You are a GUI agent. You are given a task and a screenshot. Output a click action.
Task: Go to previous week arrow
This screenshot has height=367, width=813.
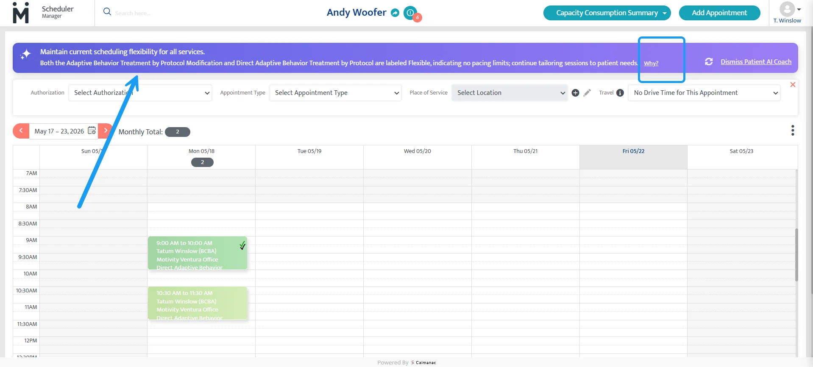(21, 131)
